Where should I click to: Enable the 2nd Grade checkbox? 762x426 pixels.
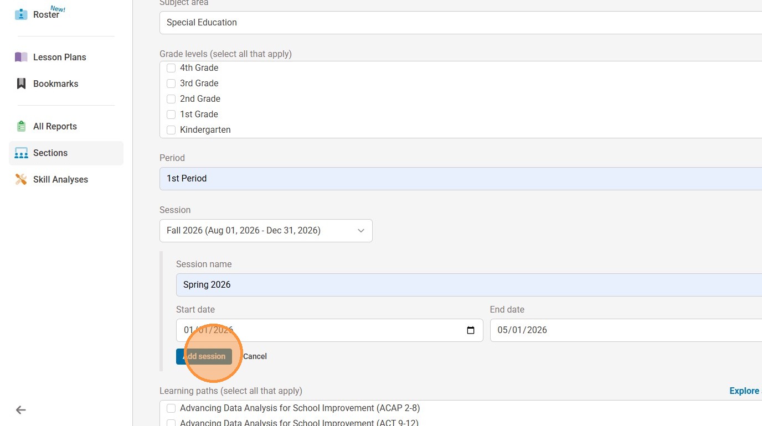tap(171, 99)
